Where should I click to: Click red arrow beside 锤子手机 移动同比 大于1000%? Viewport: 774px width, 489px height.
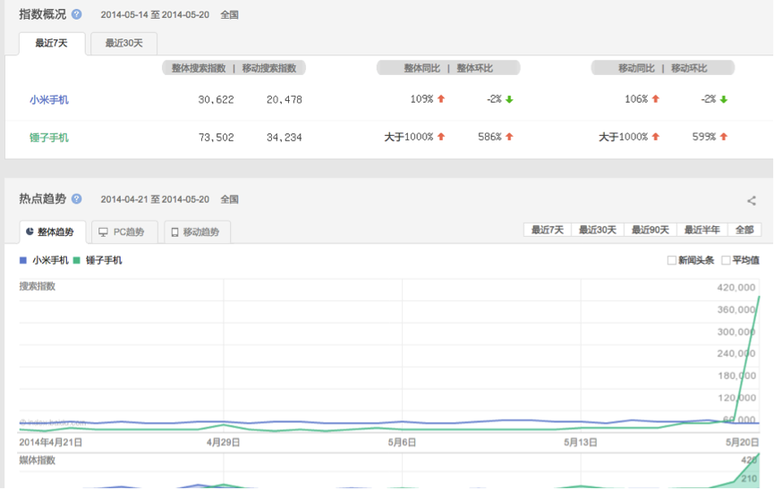(656, 137)
